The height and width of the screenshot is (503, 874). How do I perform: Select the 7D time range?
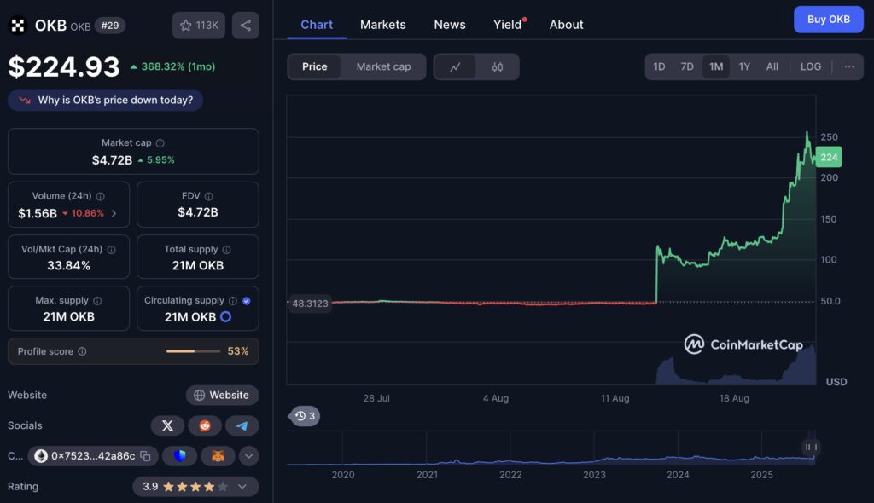pos(687,66)
